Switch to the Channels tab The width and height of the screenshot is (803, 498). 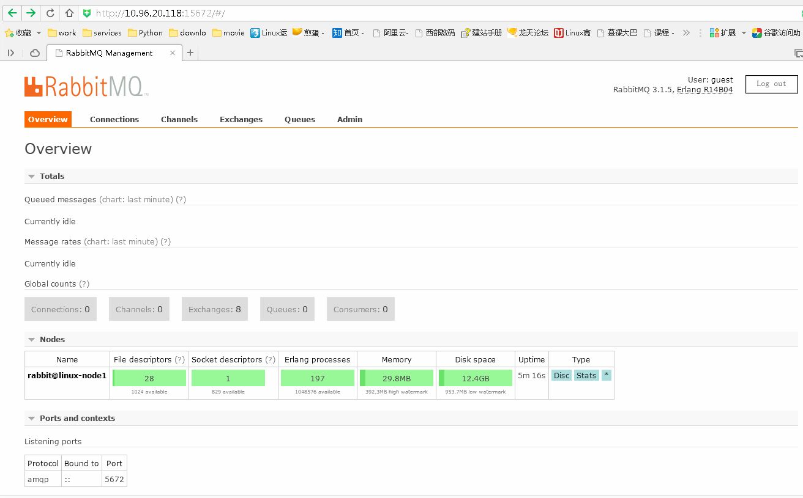tap(179, 119)
